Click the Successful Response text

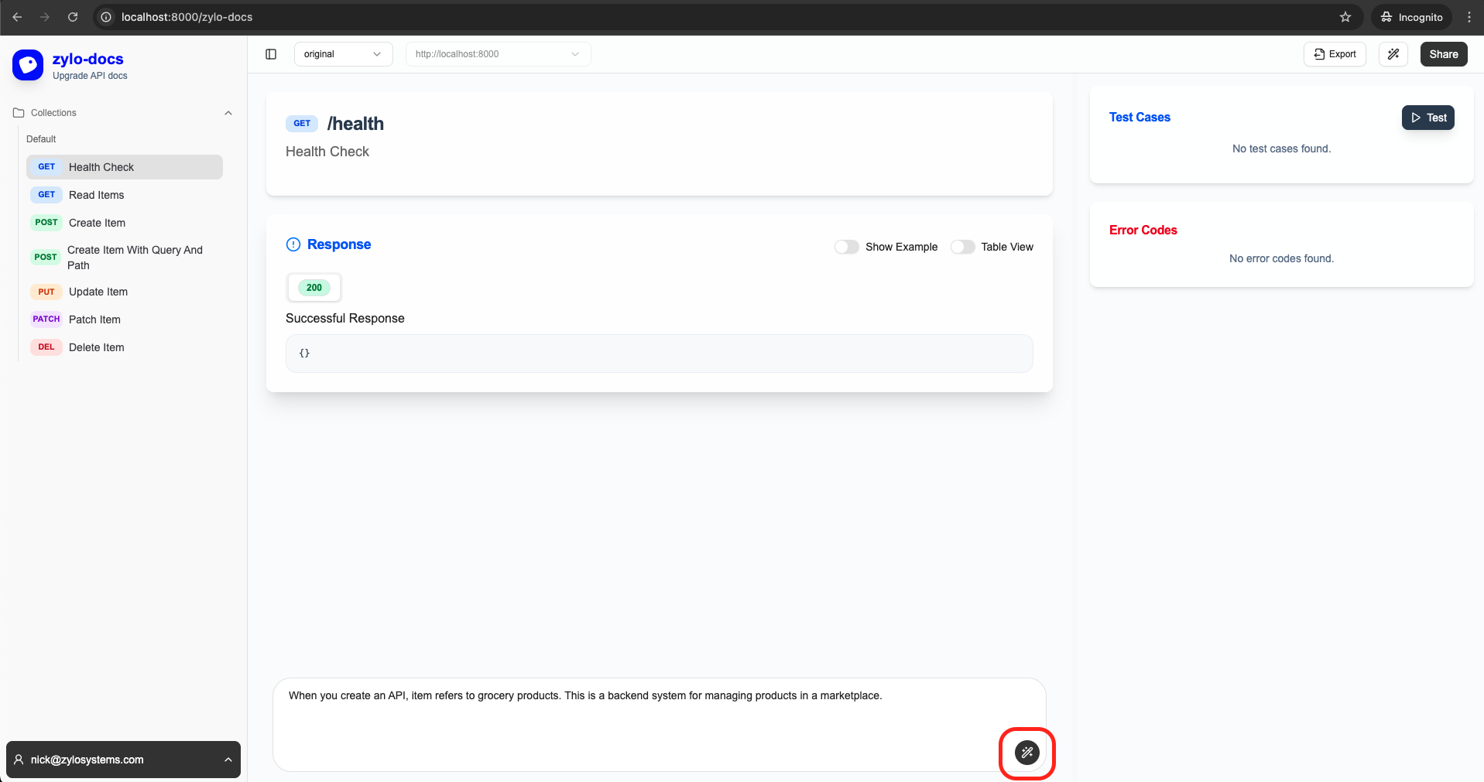[345, 319]
